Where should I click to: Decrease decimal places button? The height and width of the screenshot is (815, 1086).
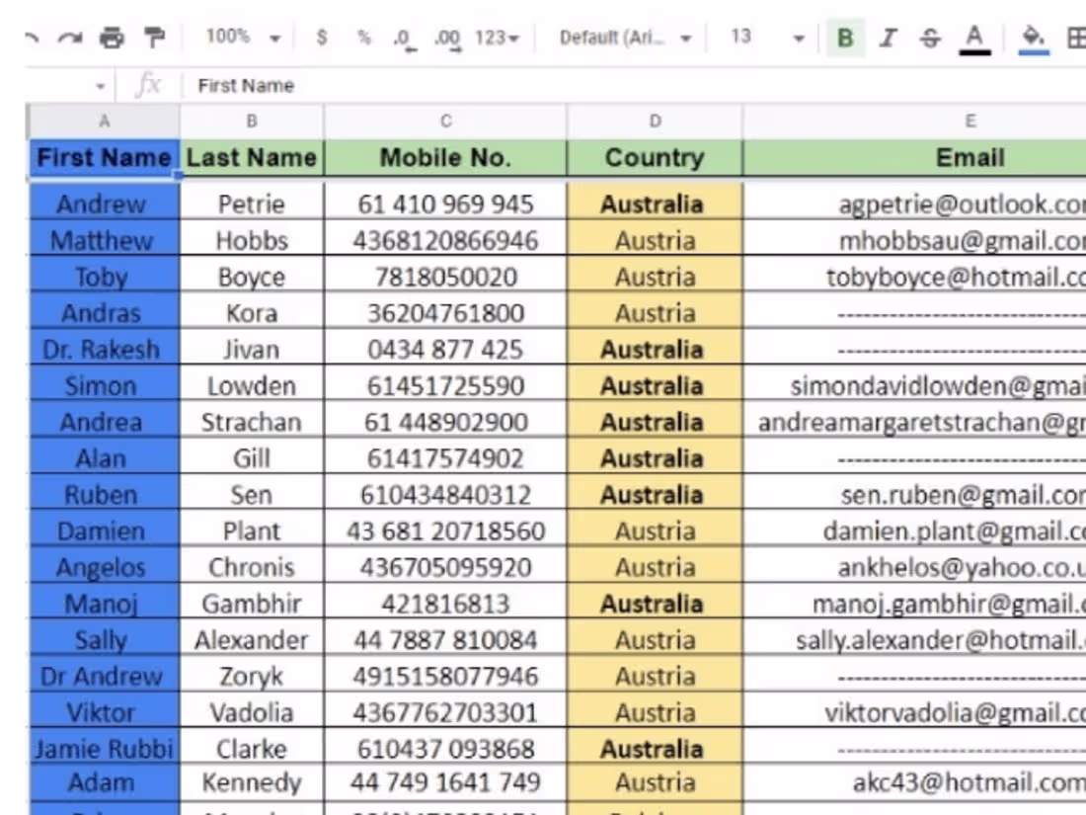(405, 39)
